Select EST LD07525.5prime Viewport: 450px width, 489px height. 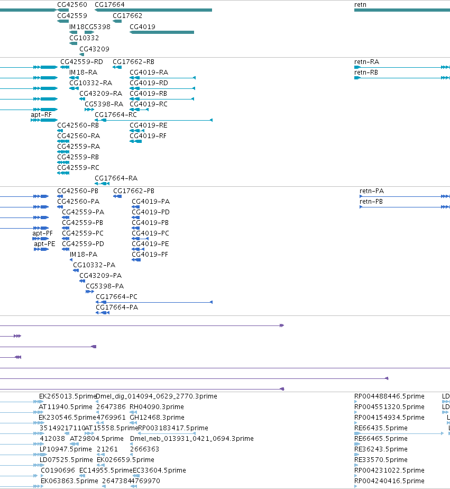click(66, 460)
